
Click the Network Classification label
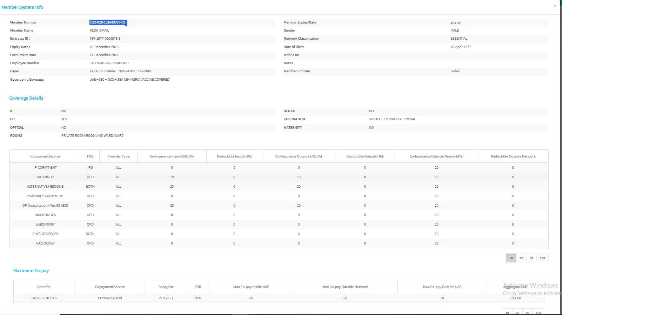[x=301, y=39]
